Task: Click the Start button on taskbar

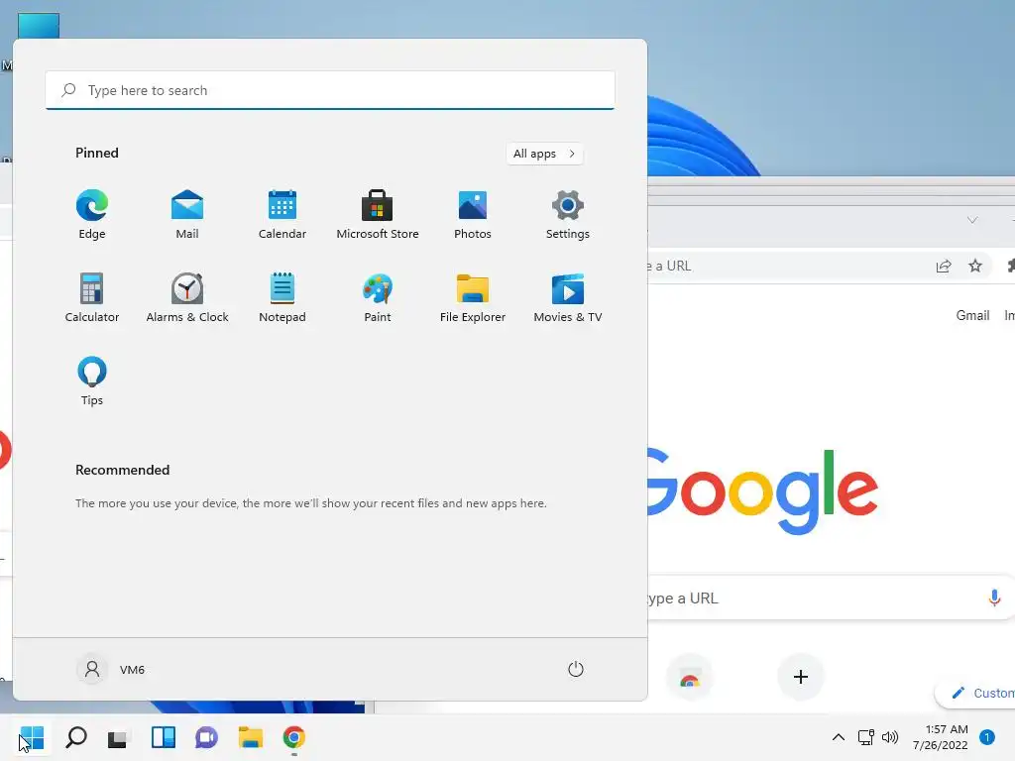Action: [x=32, y=737]
